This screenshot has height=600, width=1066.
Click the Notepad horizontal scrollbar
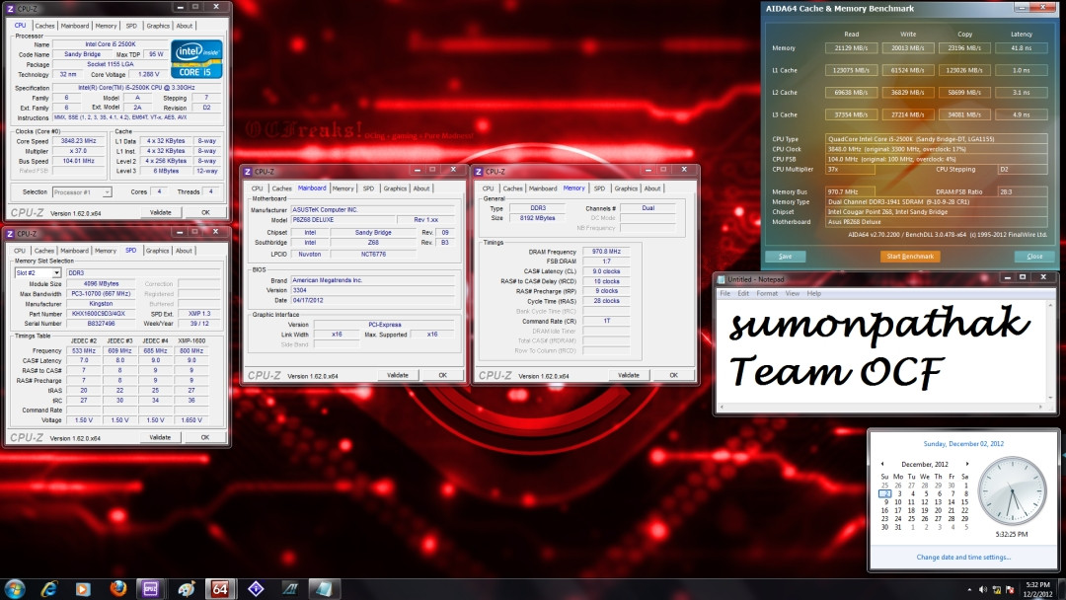(x=881, y=407)
